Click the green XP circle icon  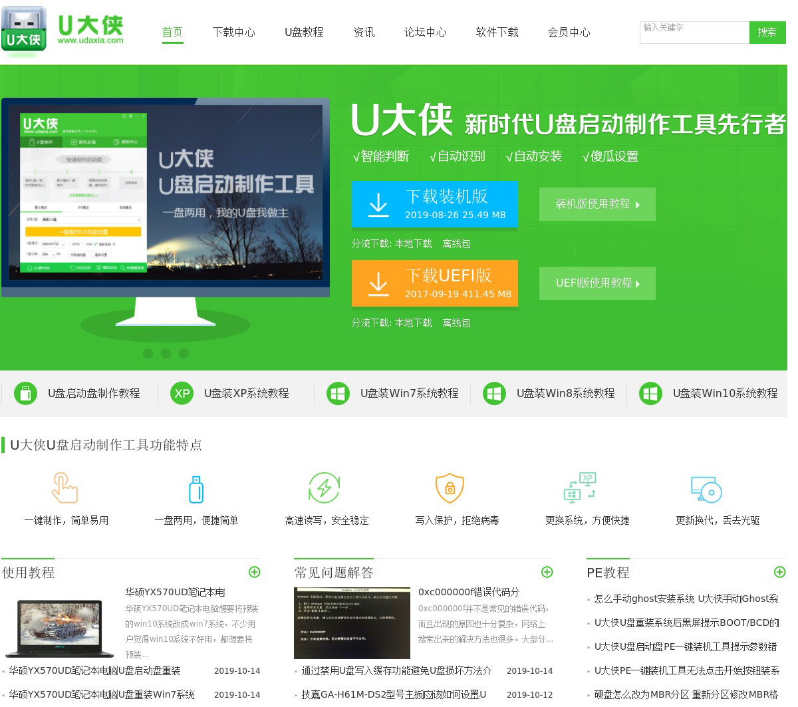pos(182,393)
